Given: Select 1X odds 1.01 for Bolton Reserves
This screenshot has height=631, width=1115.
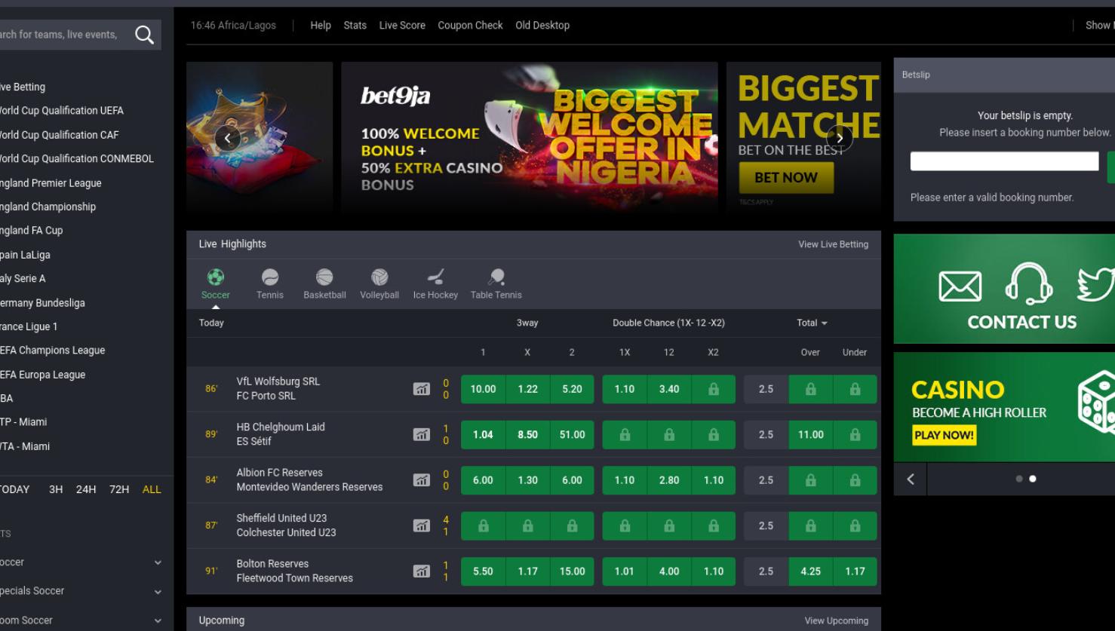Looking at the screenshot, I should pos(624,571).
